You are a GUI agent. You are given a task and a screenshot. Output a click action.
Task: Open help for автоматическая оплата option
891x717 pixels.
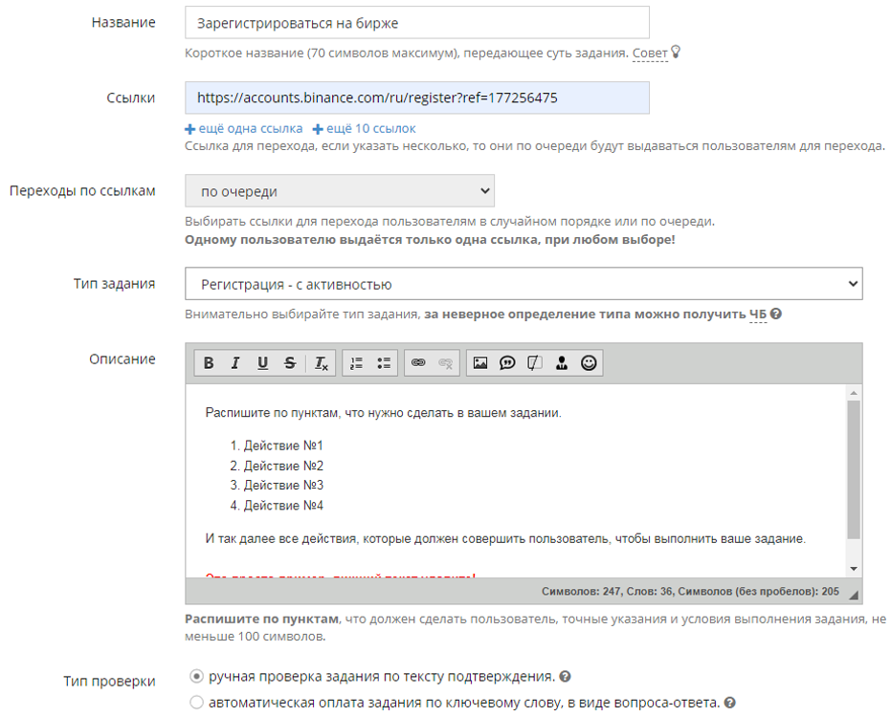click(x=729, y=703)
